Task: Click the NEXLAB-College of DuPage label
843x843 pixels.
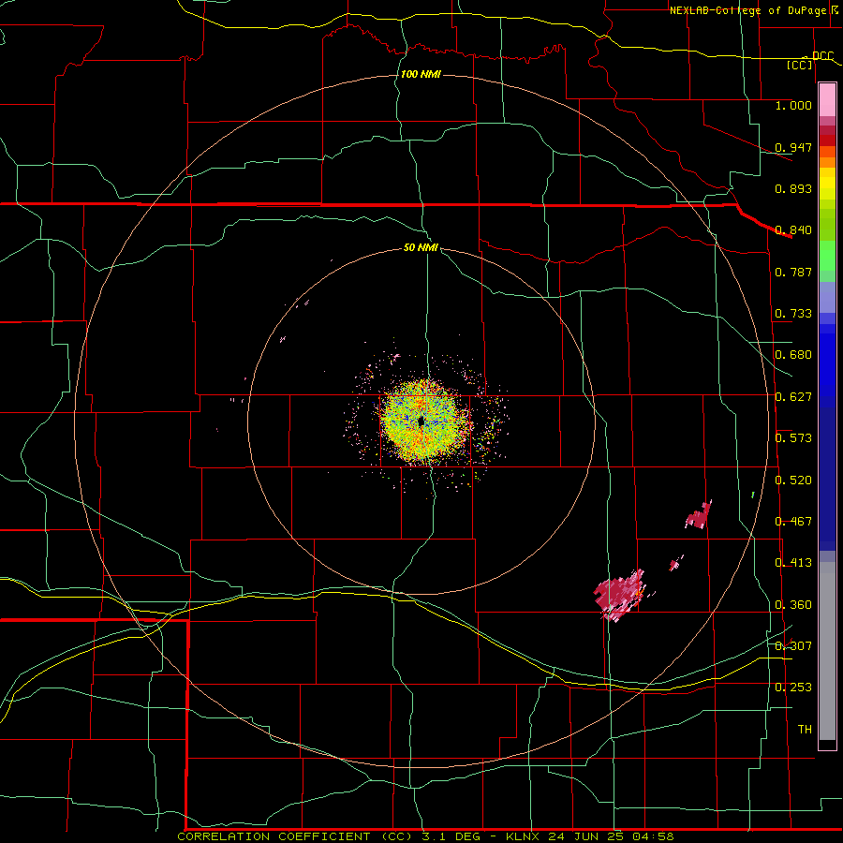Action: [x=747, y=10]
